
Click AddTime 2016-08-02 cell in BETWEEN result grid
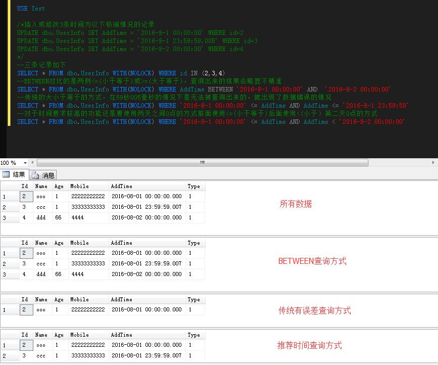point(147,274)
